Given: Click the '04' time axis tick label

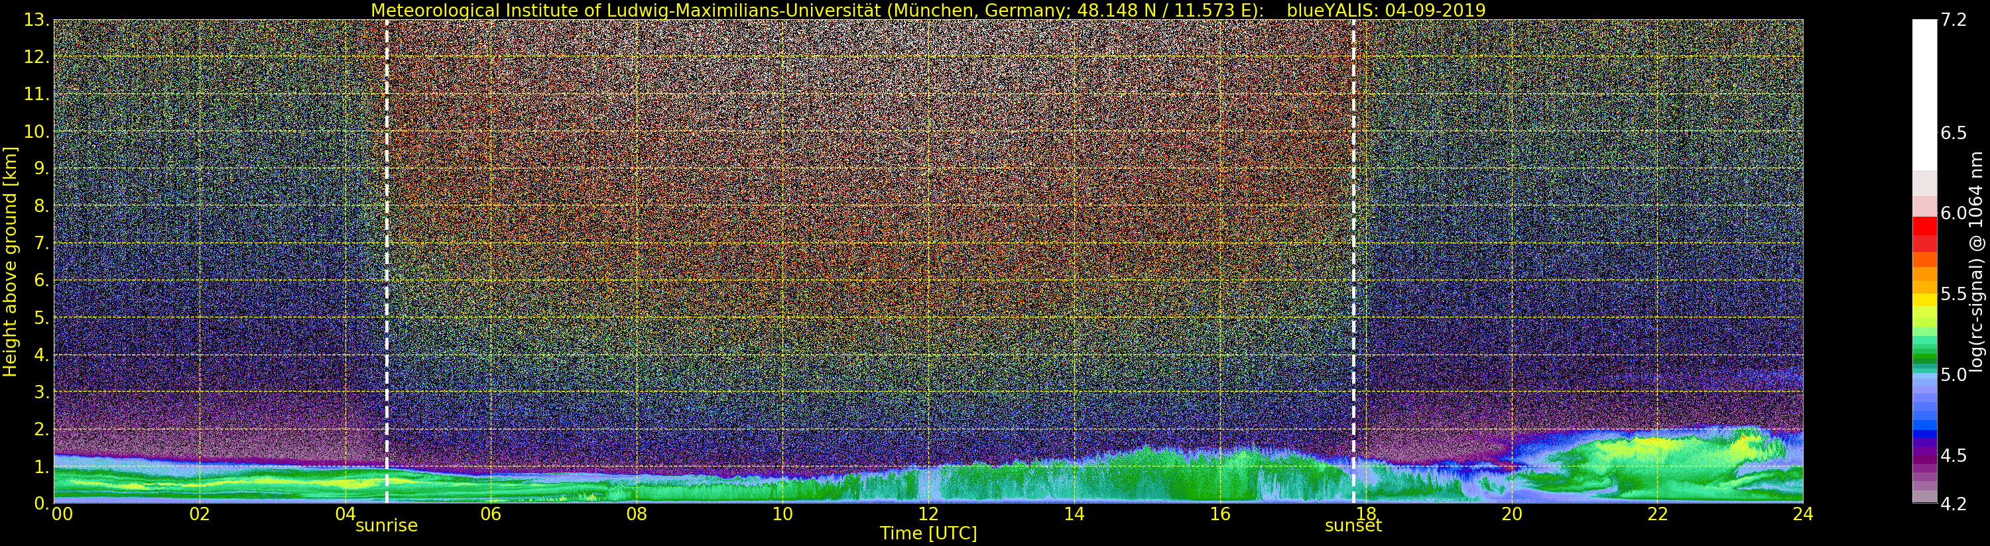Looking at the screenshot, I should [345, 514].
